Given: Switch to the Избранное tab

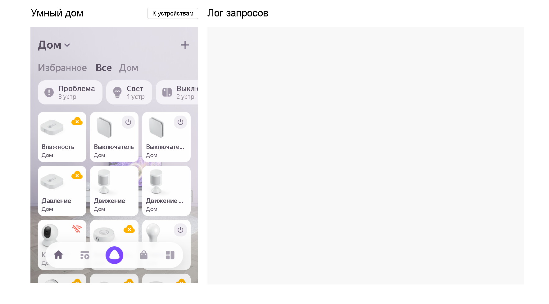Looking at the screenshot, I should click(x=62, y=68).
